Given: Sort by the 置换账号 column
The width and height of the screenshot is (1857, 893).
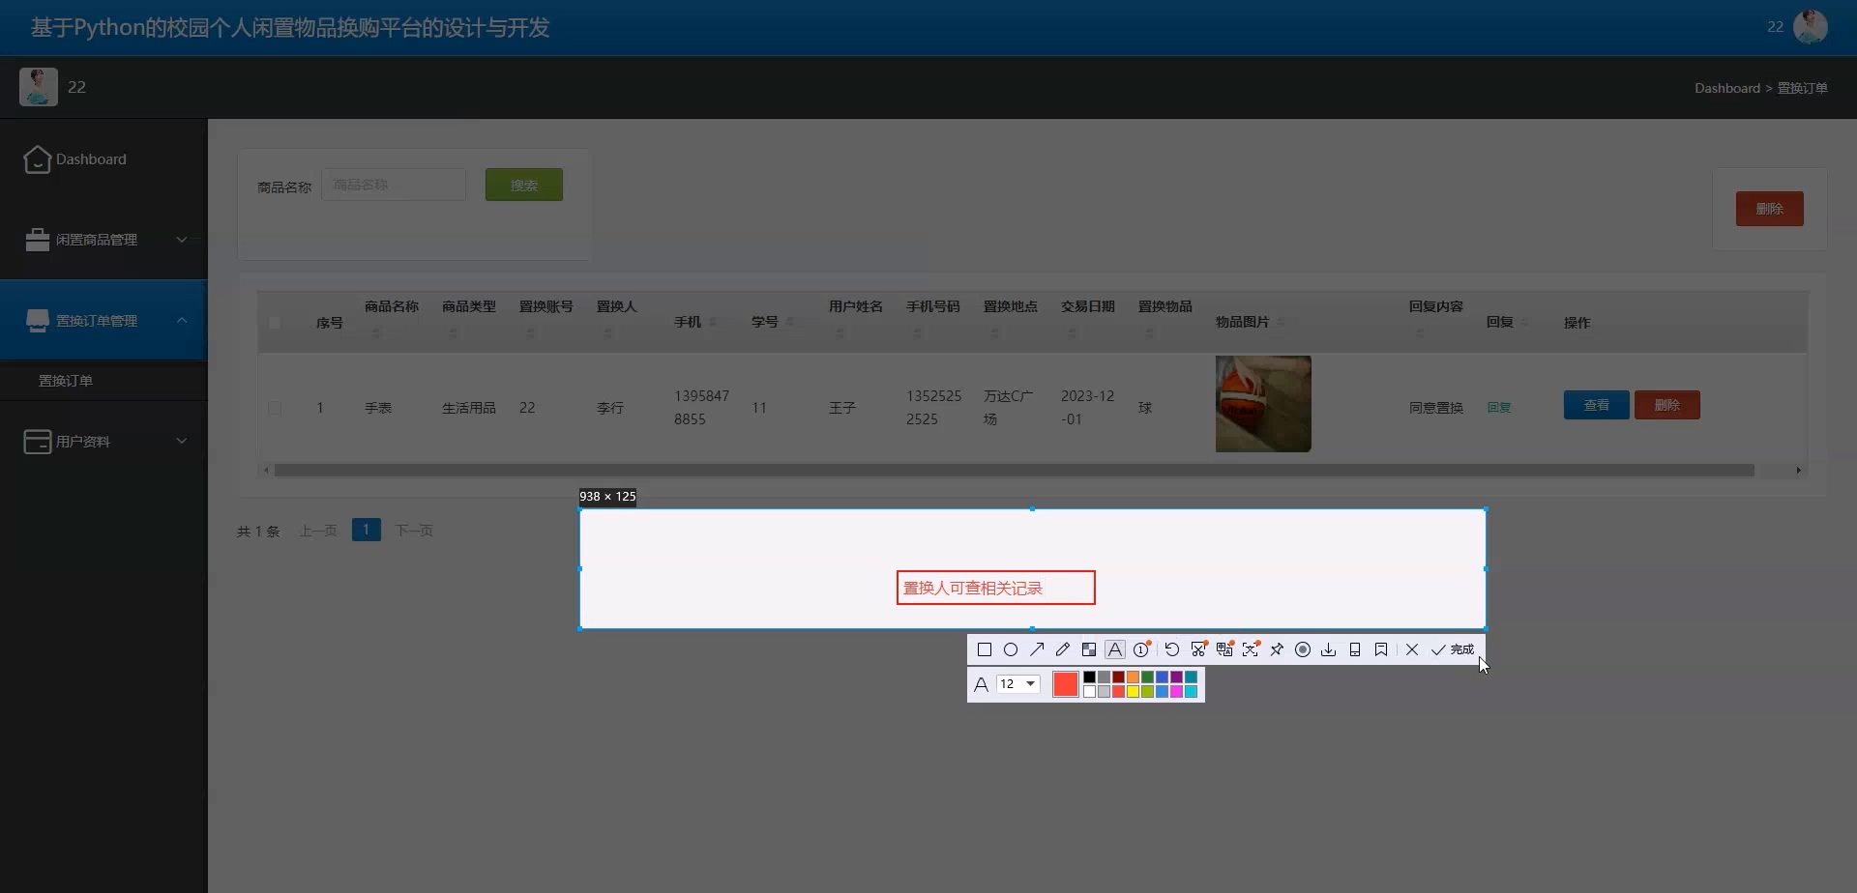Looking at the screenshot, I should point(531,332).
